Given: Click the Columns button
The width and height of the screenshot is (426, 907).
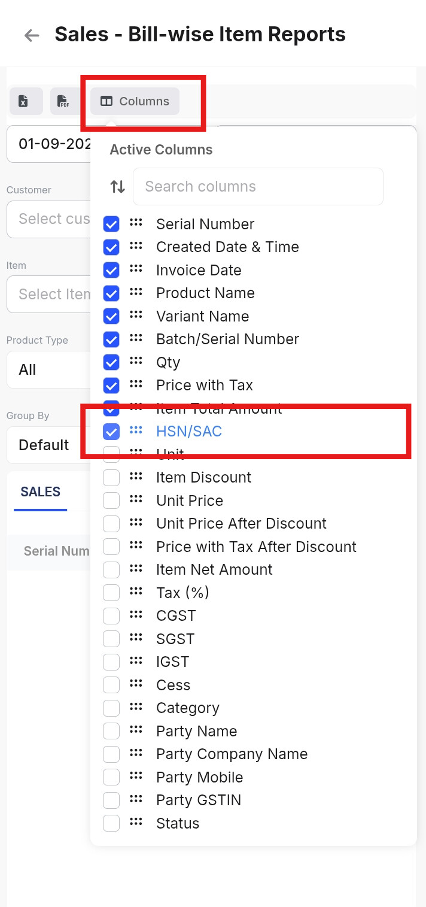Looking at the screenshot, I should (135, 101).
